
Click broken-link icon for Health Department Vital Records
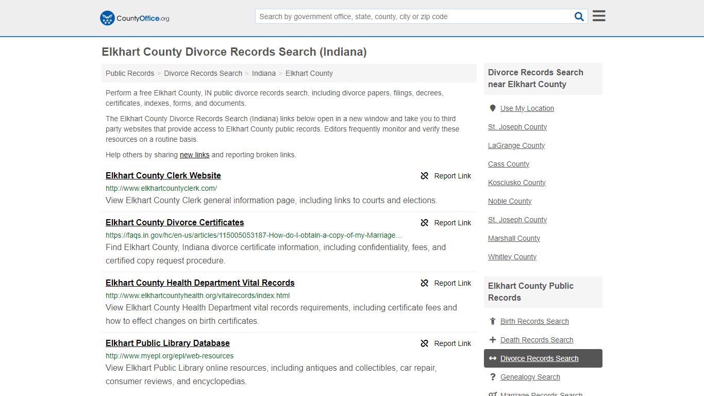click(x=425, y=283)
